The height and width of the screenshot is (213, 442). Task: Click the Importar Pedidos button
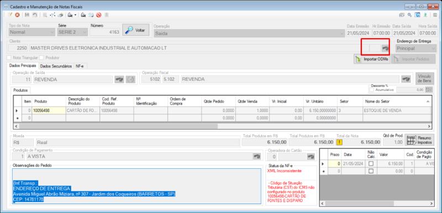tap(413, 59)
